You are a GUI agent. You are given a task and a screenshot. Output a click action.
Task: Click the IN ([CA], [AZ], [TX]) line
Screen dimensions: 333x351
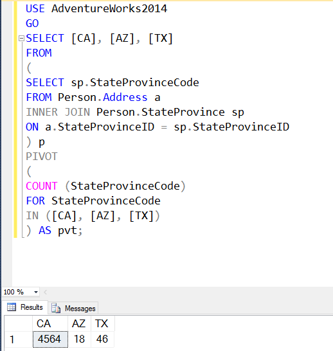click(x=93, y=216)
